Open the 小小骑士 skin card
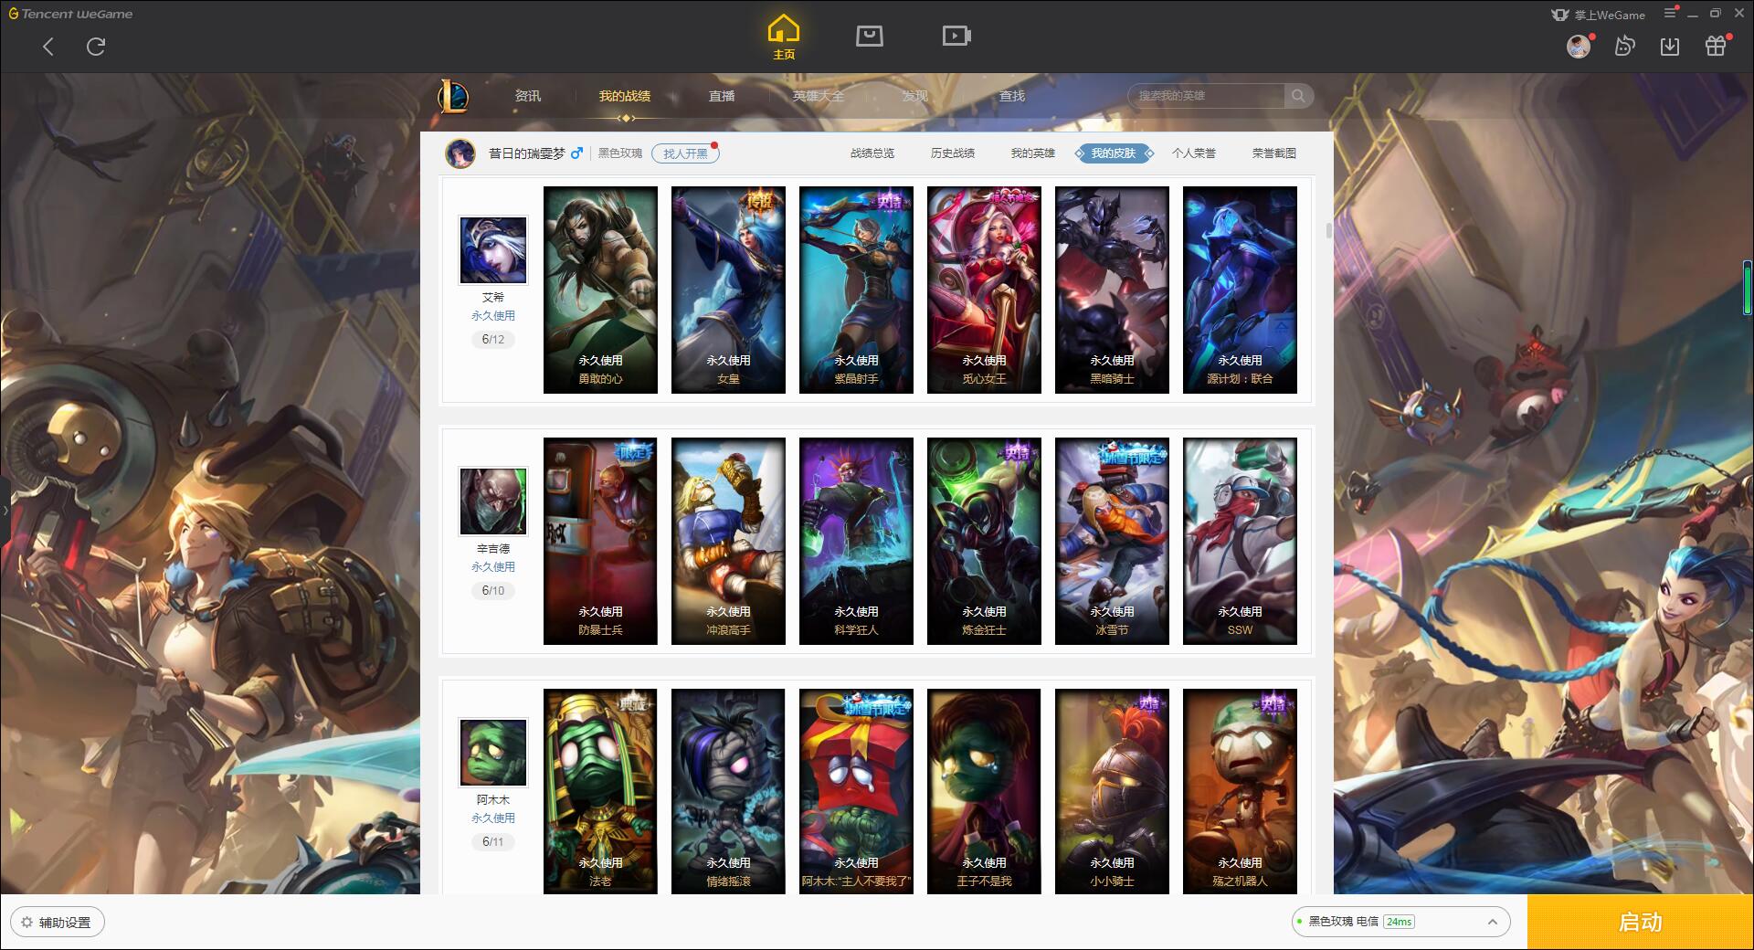The image size is (1754, 950). [x=1112, y=791]
